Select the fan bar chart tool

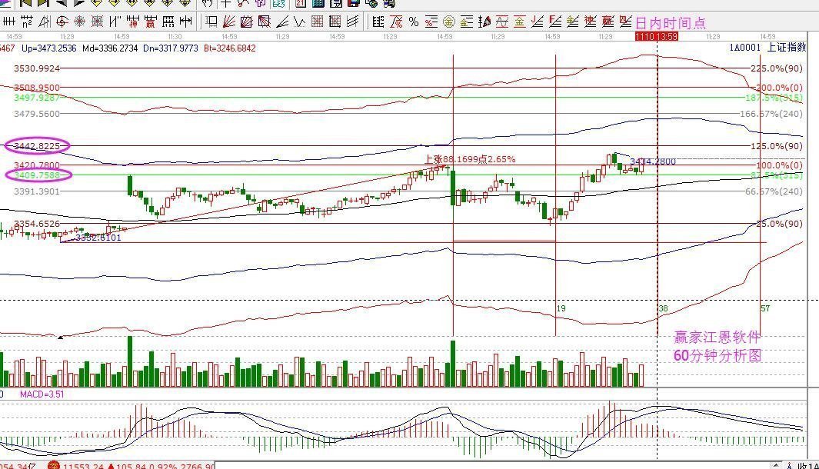coord(484,22)
